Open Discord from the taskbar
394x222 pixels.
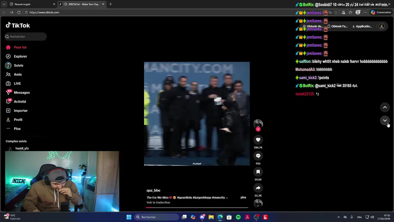click(x=202, y=217)
